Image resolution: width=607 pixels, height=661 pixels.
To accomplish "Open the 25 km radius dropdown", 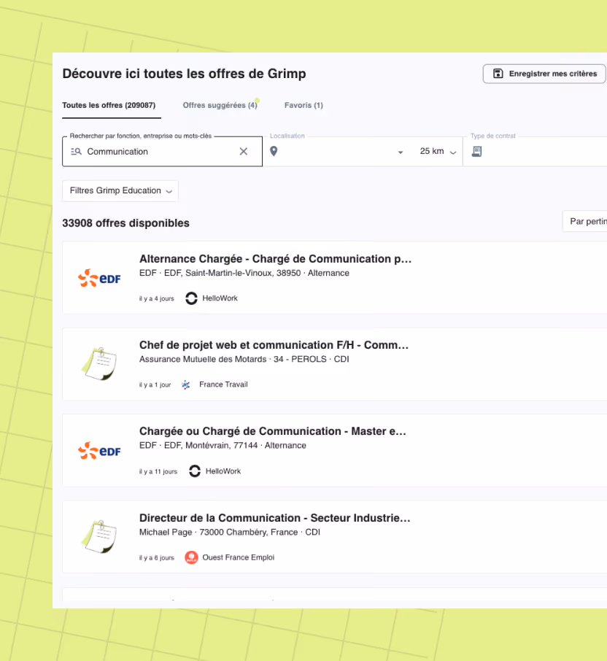I will 438,151.
